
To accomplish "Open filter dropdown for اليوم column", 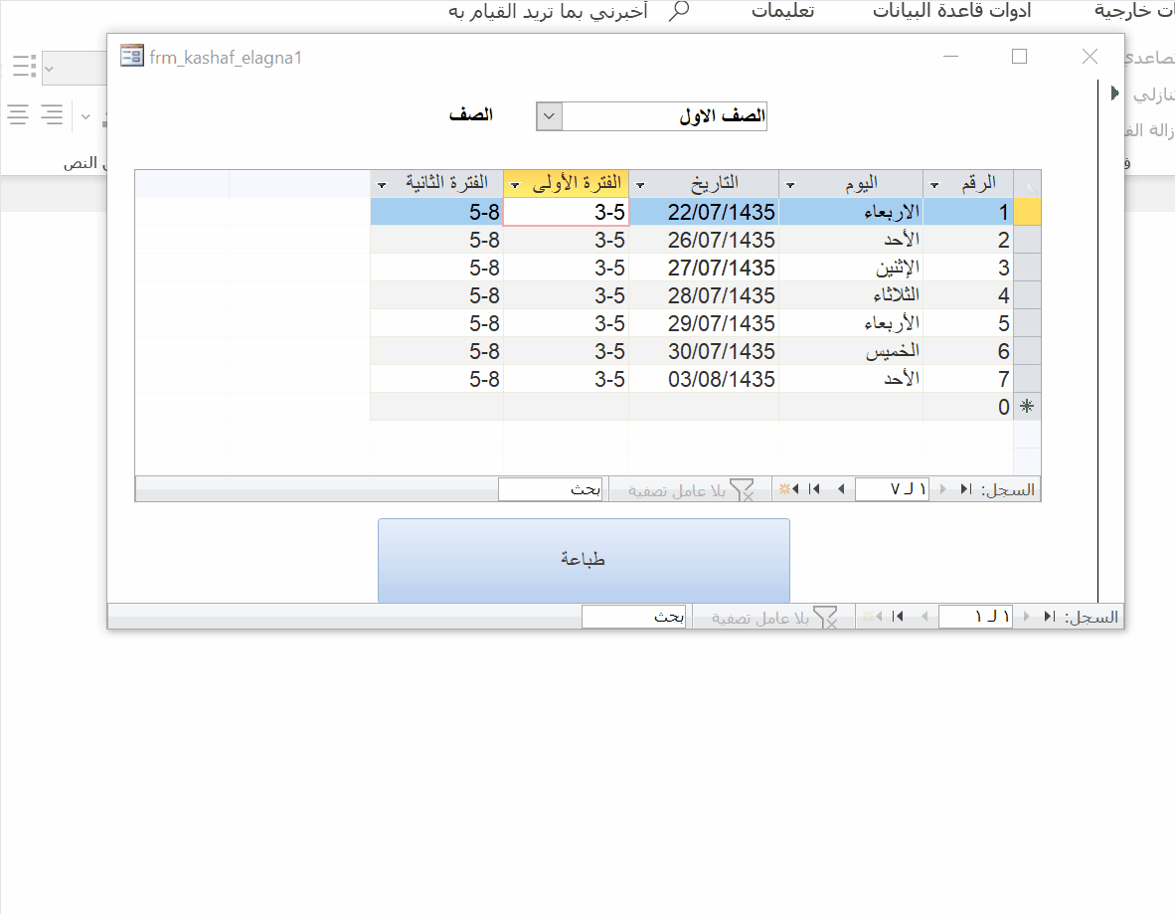I will pos(790,184).
